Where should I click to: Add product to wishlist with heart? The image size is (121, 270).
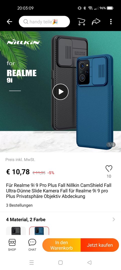click(109, 168)
